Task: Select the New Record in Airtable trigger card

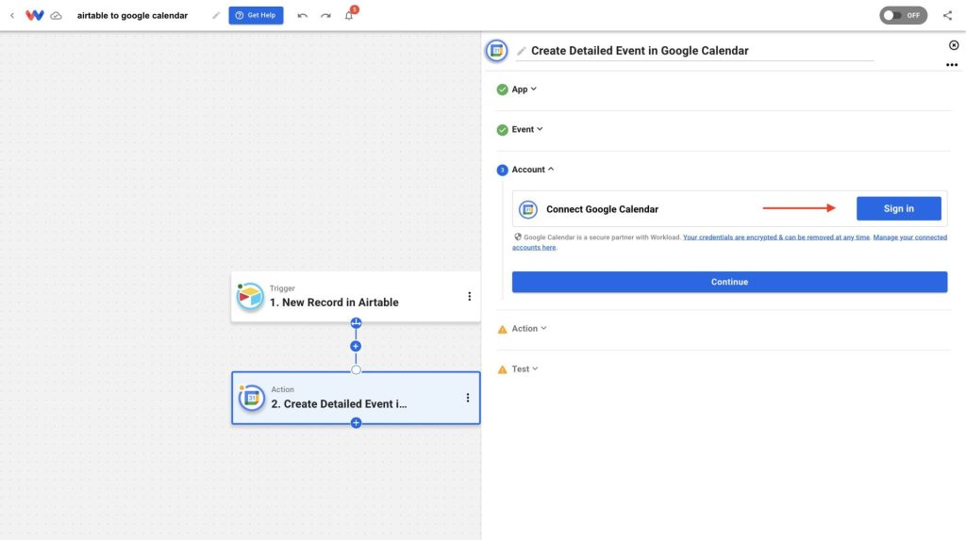Action: (x=356, y=296)
